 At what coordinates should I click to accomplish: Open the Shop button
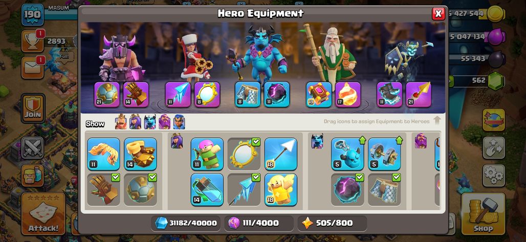pyautogui.click(x=483, y=214)
